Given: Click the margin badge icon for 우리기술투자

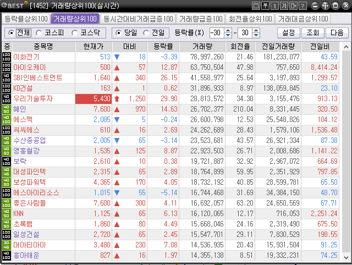Looking at the screenshot, I should (6, 99).
